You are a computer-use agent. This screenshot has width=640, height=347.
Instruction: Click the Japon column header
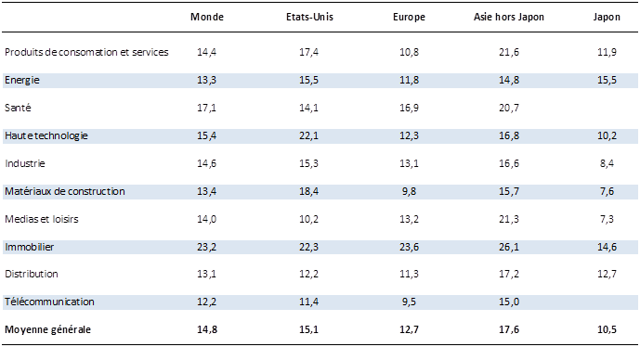[607, 17]
